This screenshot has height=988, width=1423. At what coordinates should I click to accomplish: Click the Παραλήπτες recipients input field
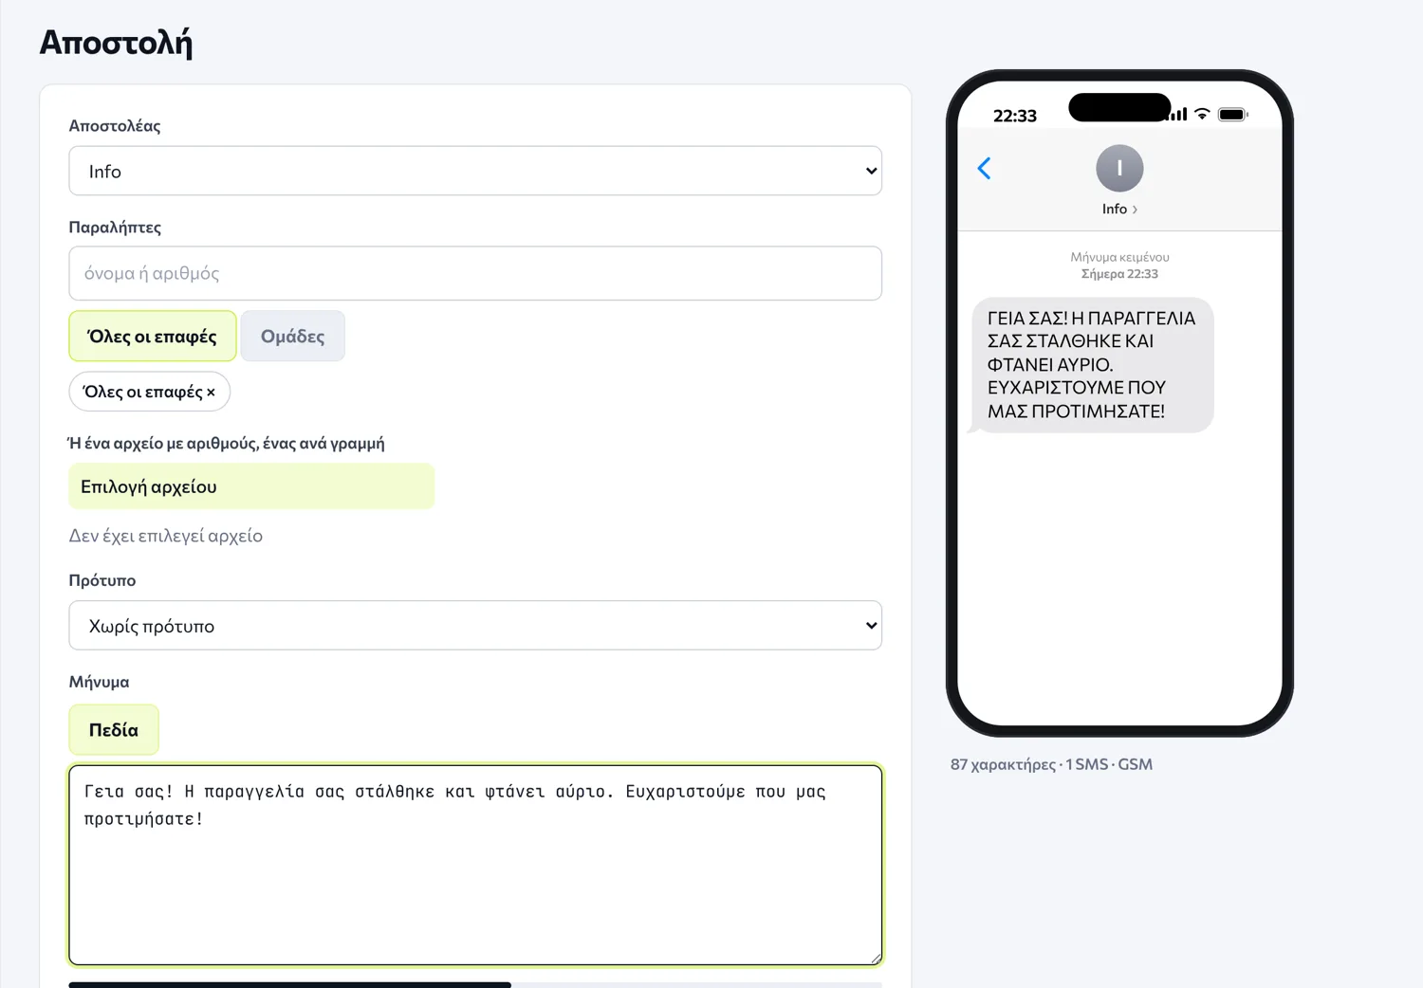click(x=475, y=273)
